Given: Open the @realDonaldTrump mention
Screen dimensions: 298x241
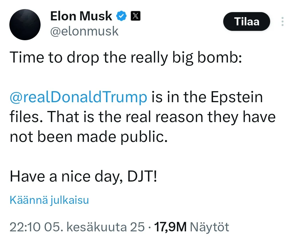Looking at the screenshot, I should (x=78, y=98).
